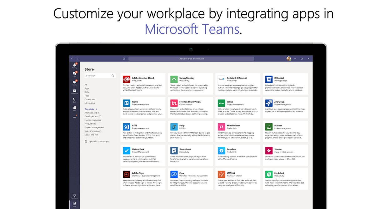Open the user profile avatar

pos(288,59)
